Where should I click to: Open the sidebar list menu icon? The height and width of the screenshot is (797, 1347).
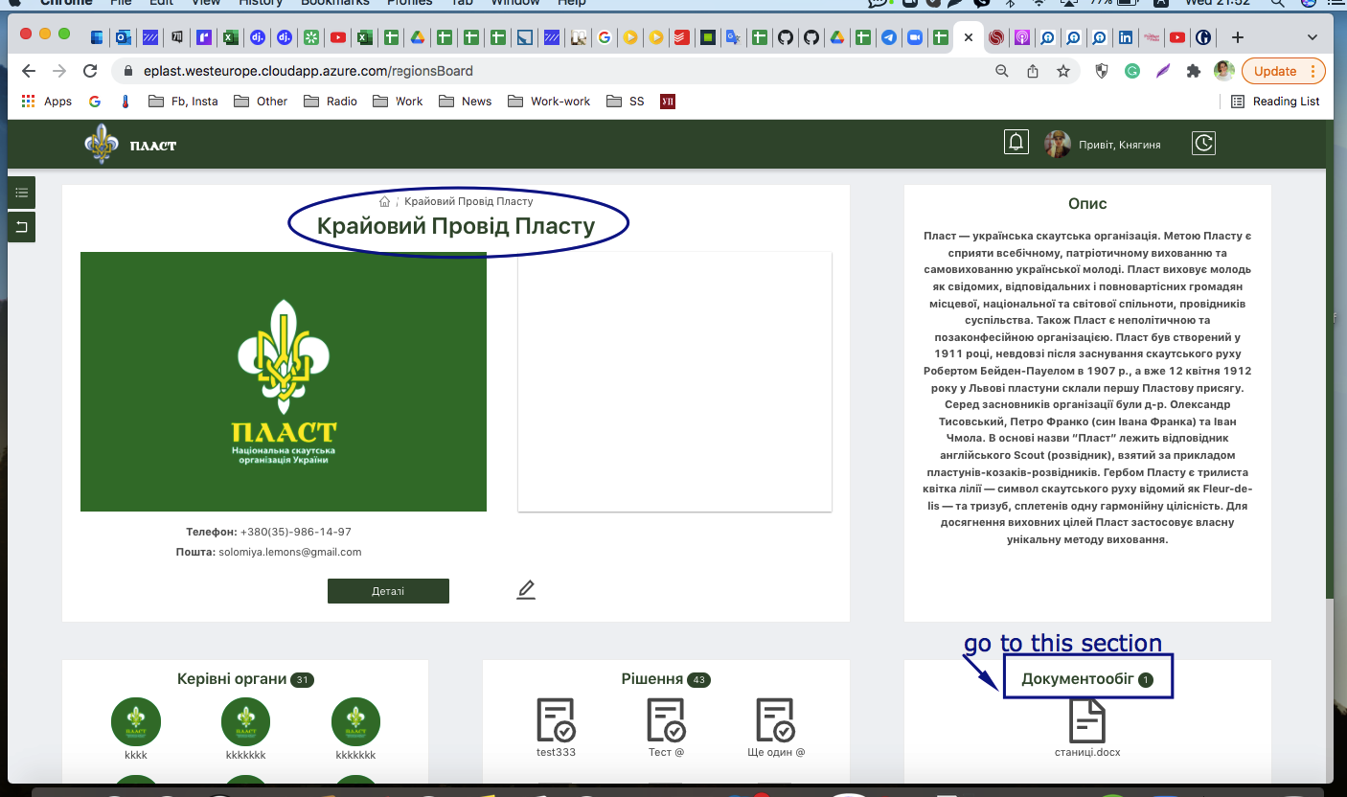(x=21, y=193)
